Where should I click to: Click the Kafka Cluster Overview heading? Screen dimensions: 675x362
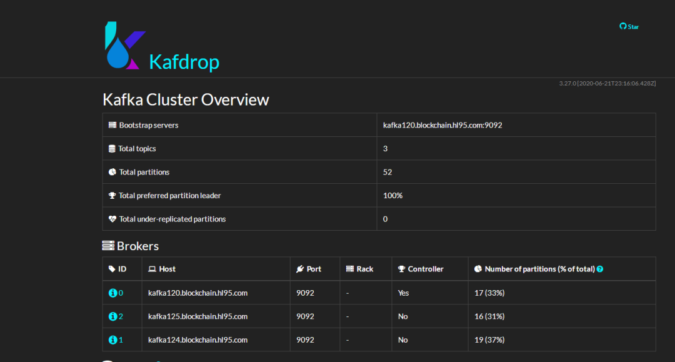(186, 100)
